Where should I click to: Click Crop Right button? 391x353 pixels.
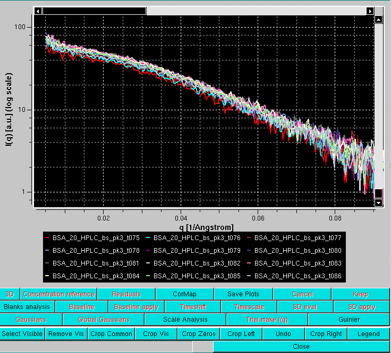pyautogui.click(x=326, y=333)
